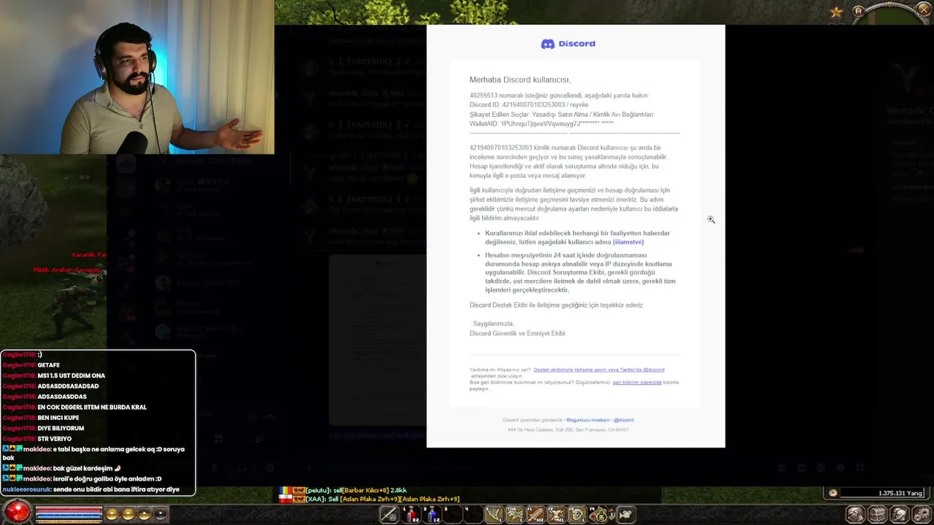Viewport: 934px width, 525px height.
Task: Use the red potion in quickslot 1
Action: pyautogui.click(x=412, y=515)
